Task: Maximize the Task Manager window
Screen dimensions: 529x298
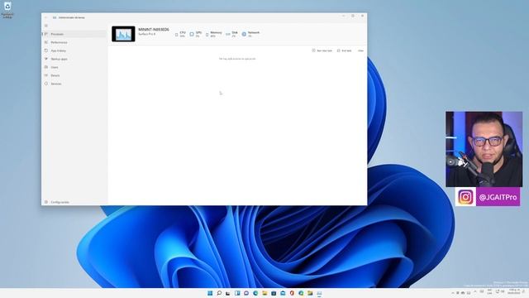Action: pos(353,16)
